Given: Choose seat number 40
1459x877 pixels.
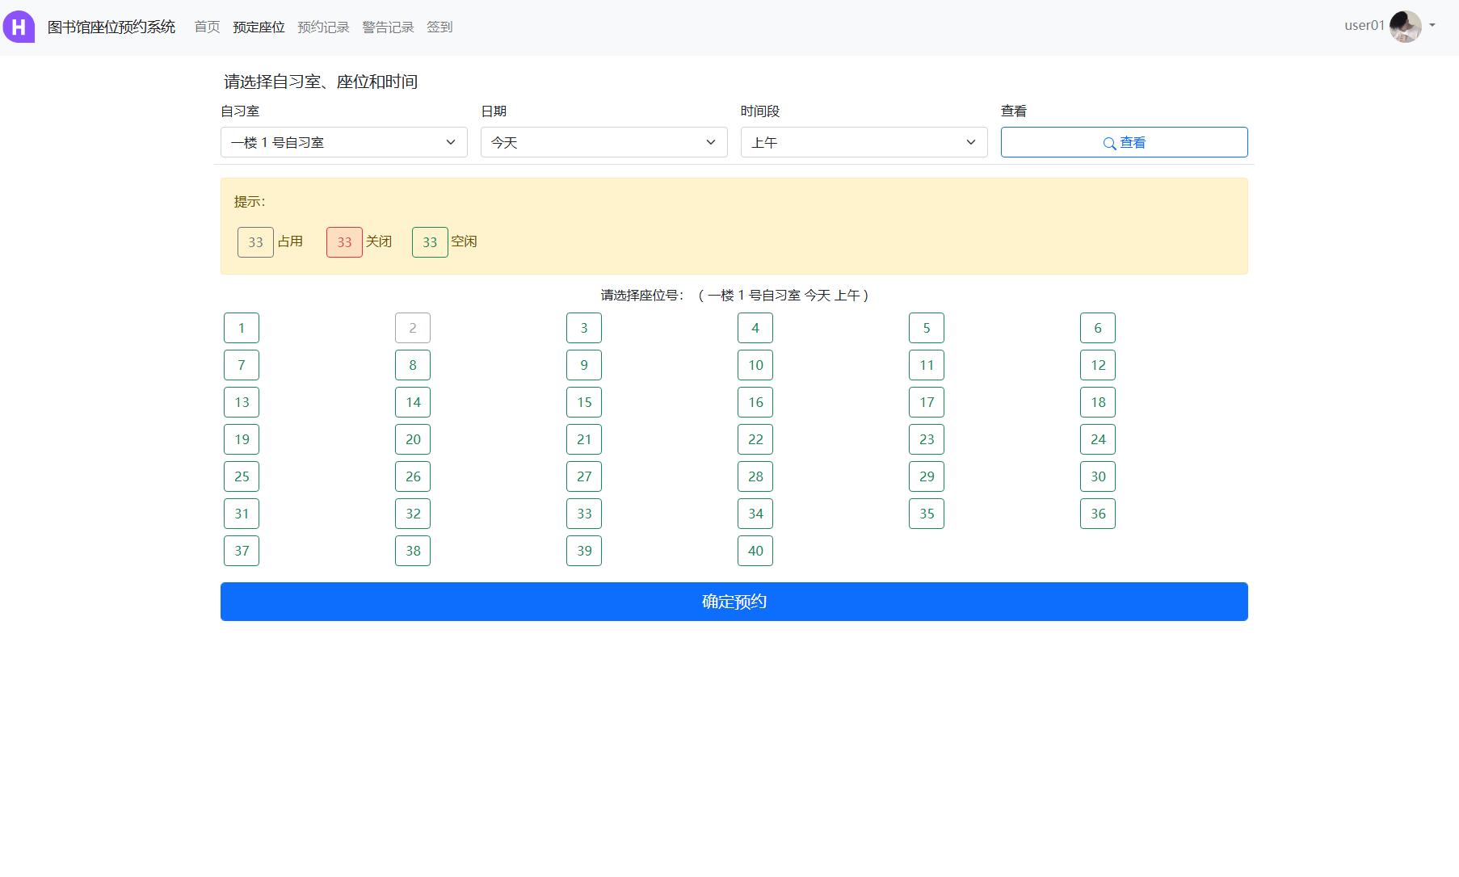Looking at the screenshot, I should [x=755, y=551].
